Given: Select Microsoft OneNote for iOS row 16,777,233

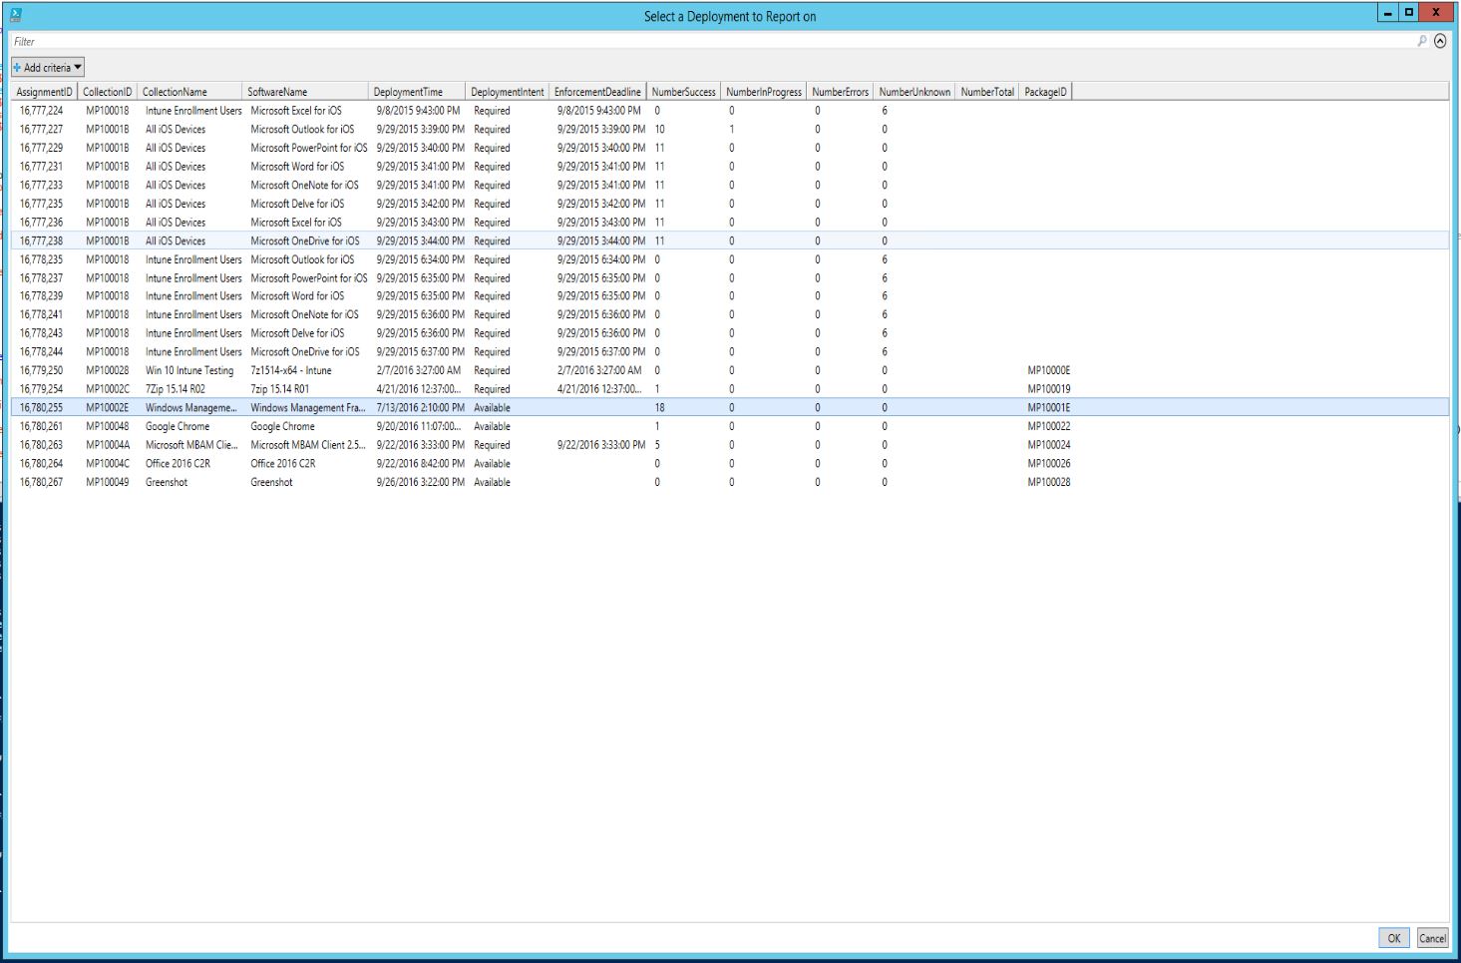Looking at the screenshot, I should pyautogui.click(x=729, y=185).
